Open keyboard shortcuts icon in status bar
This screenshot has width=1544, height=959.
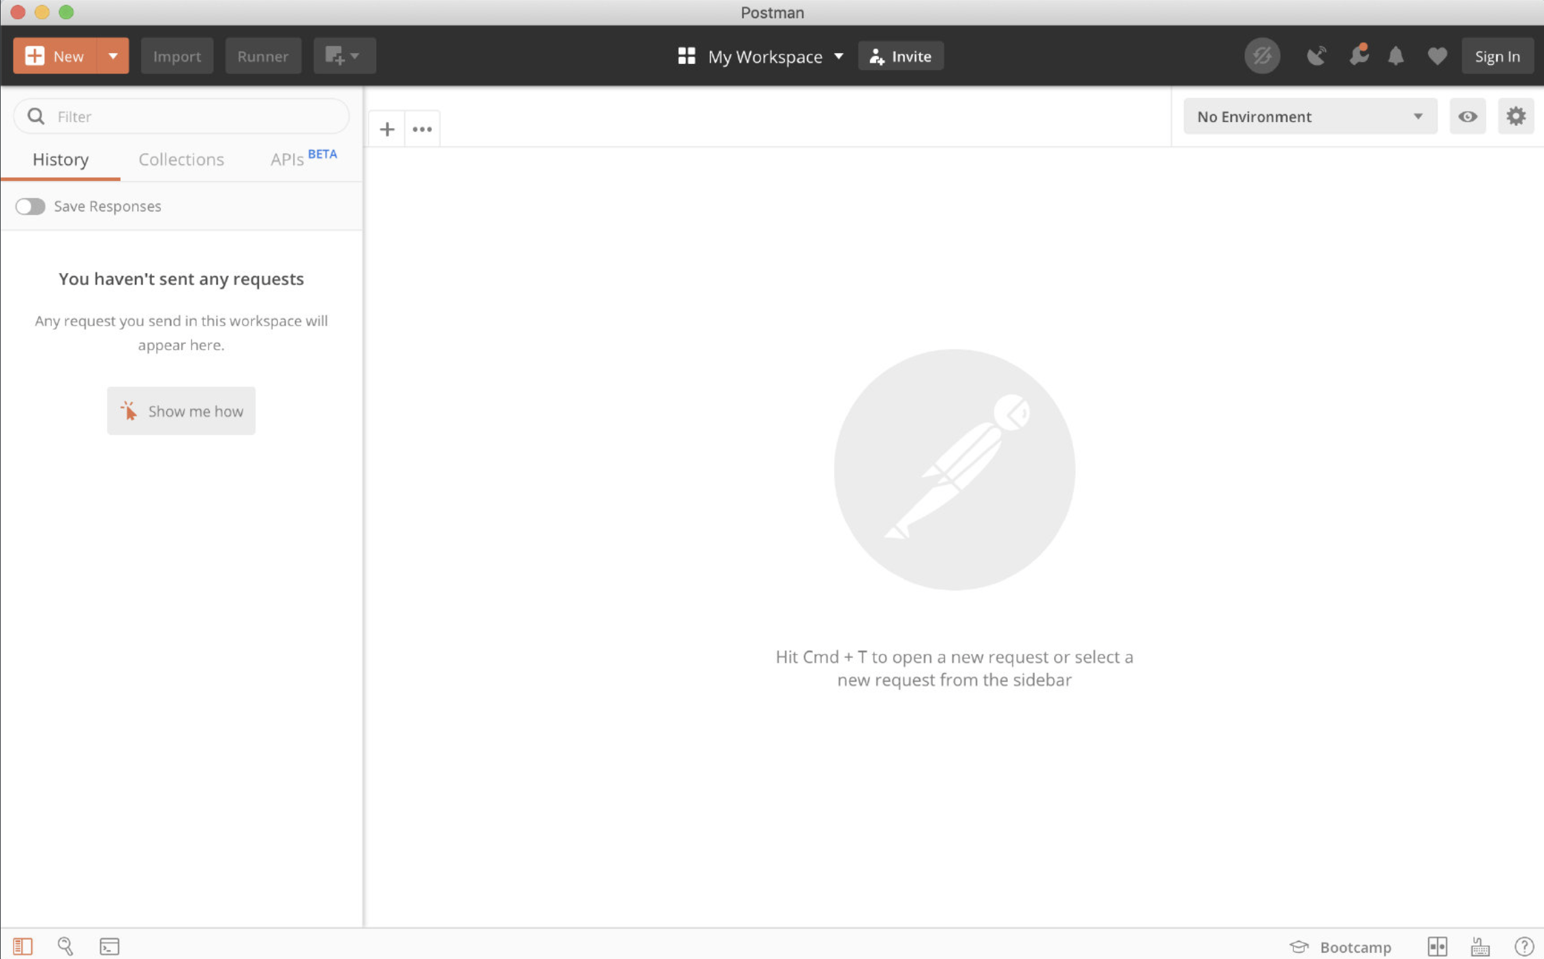point(1480,947)
